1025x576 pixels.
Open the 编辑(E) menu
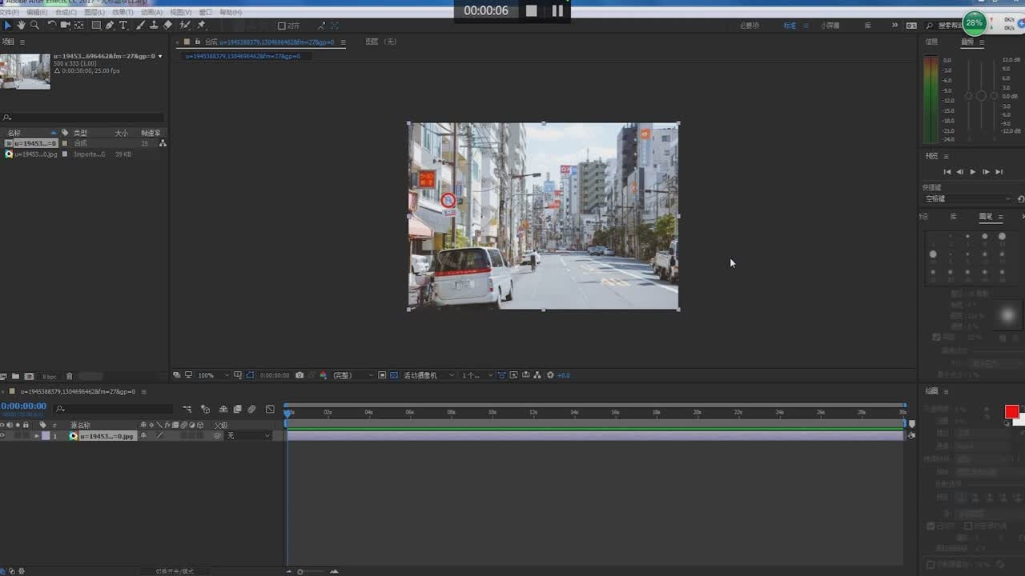pos(36,13)
